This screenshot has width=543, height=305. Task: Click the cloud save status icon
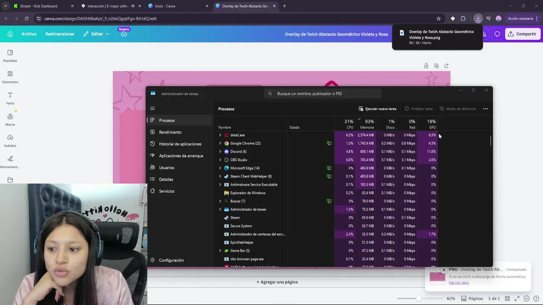coord(124,34)
